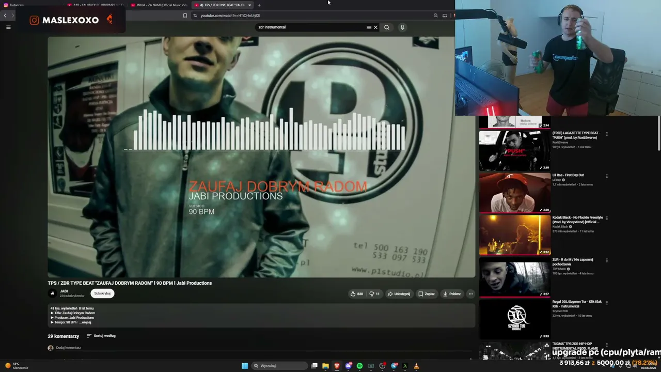Dislike the video (11 dislikes)
The width and height of the screenshot is (661, 372).
[x=374, y=294]
